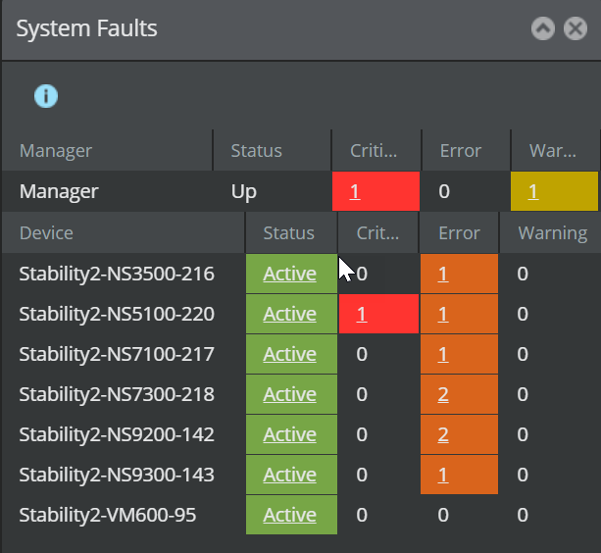This screenshot has width=601, height=553.
Task: Sort by Manager column header
Action: tap(107, 150)
